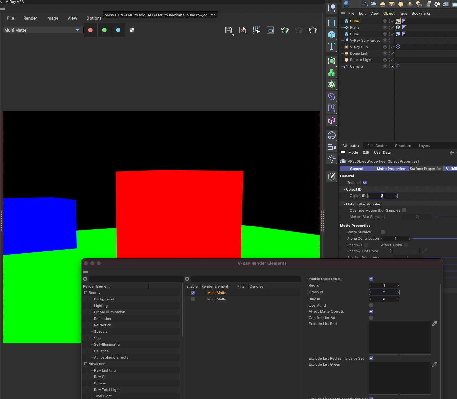Image resolution: width=457 pixels, height=399 pixels.
Task: Go back in Attributes panel
Action: [x=452, y=153]
